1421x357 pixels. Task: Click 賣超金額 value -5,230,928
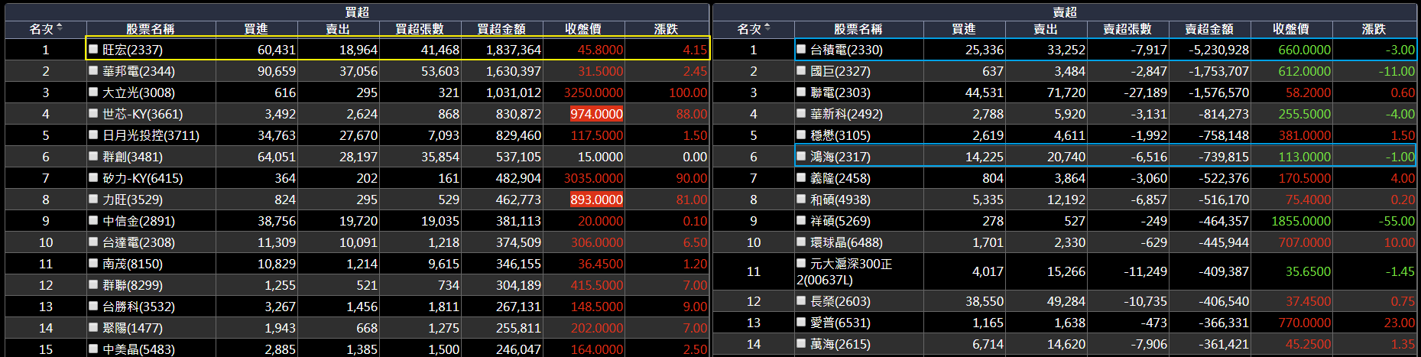click(x=1218, y=50)
